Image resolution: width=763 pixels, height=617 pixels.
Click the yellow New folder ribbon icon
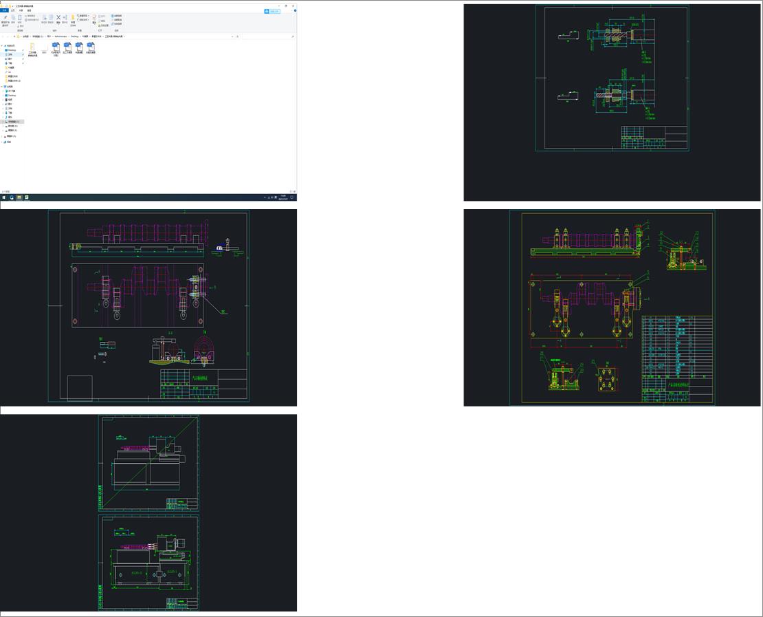coord(73,19)
